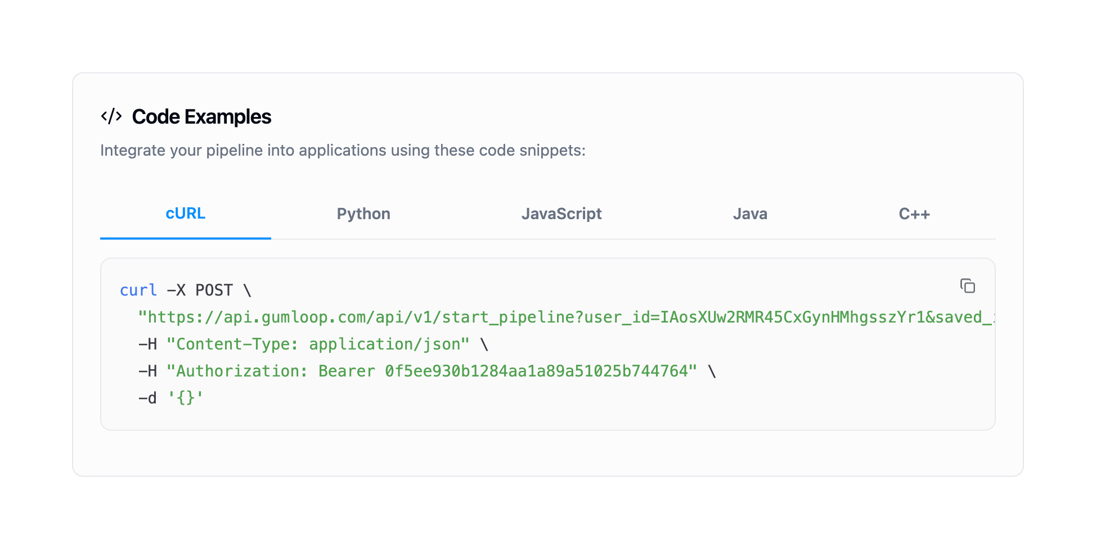The width and height of the screenshot is (1096, 549).
Task: Click the Code Examples heading
Action: coord(201,117)
